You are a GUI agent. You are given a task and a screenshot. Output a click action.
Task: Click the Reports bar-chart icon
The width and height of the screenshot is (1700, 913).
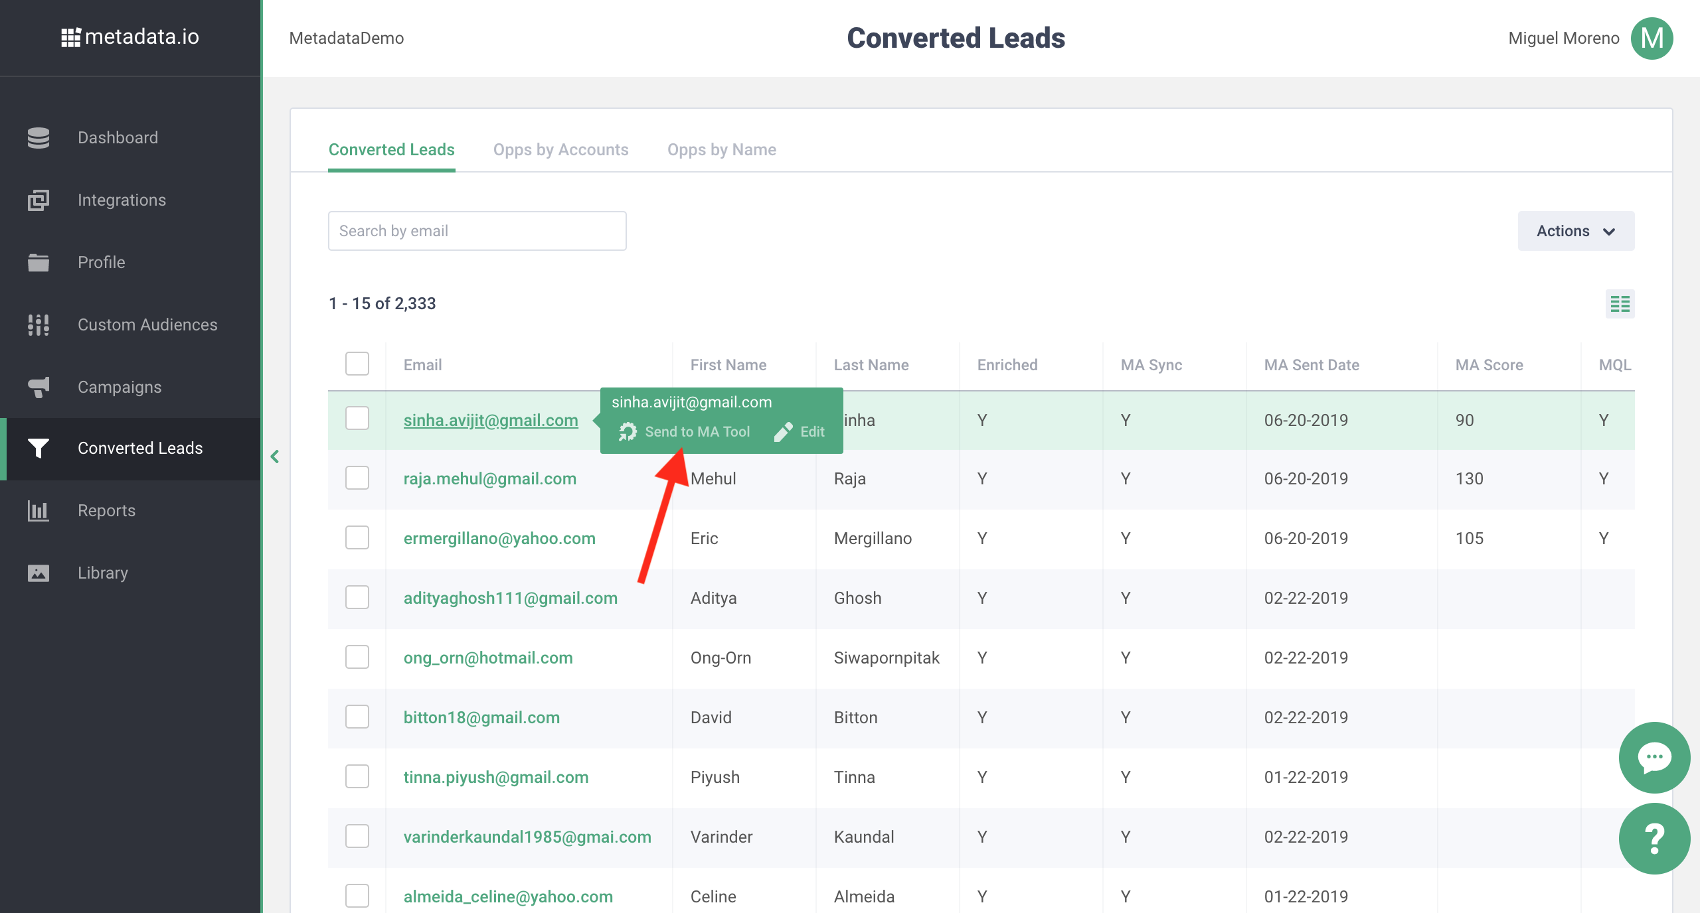point(39,510)
